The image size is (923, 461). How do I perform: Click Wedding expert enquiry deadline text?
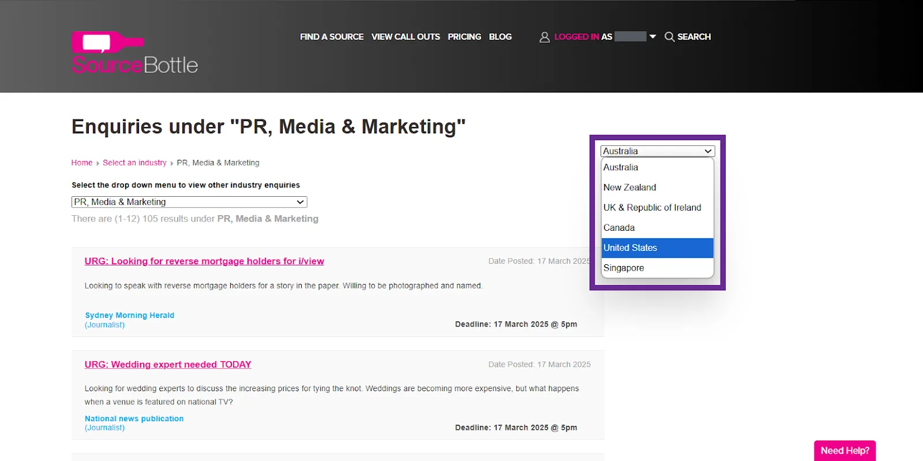click(x=516, y=428)
